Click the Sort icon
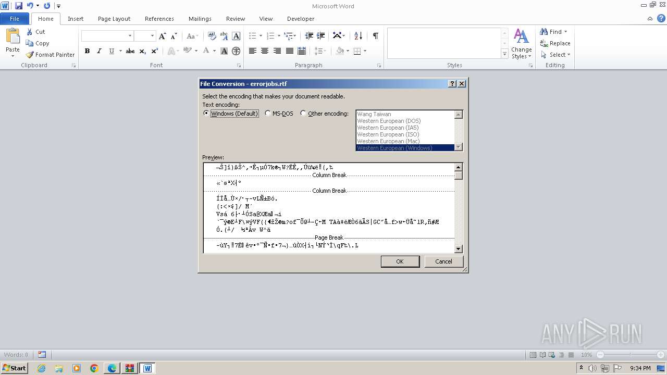Image resolution: width=667 pixels, height=375 pixels. [358, 36]
